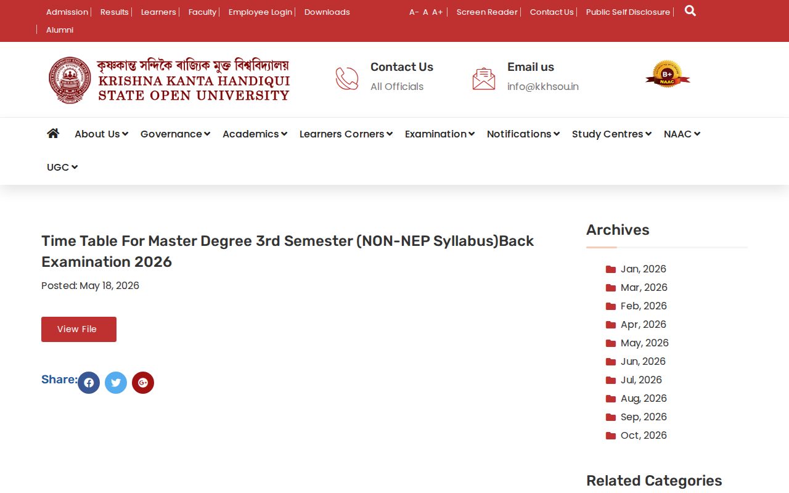Click the 'Posted: May 18, 2026' text
The image size is (789, 493).
coord(90,286)
